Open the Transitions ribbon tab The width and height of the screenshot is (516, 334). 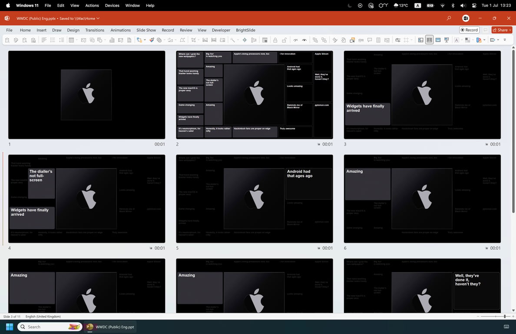point(95,30)
